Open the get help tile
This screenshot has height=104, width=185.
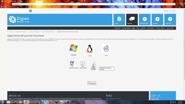[x=170, y=20]
